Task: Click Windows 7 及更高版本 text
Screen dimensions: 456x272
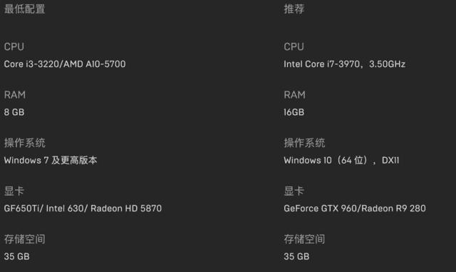Action: click(x=51, y=160)
